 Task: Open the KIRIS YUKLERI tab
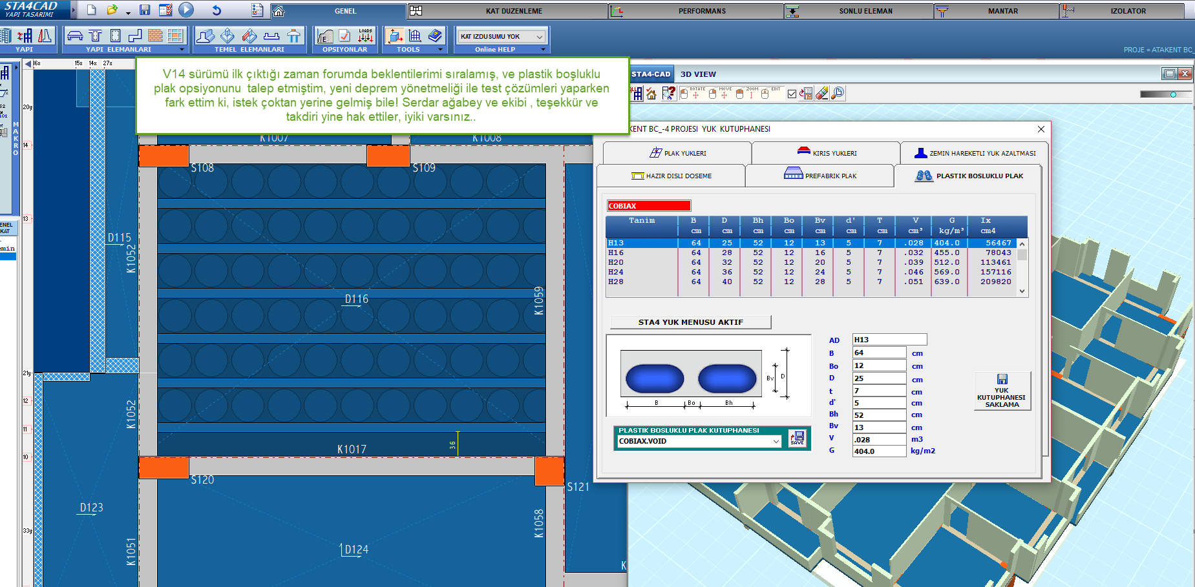(x=826, y=153)
